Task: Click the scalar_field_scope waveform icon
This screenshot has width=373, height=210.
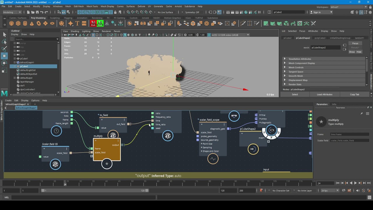Action: tap(213, 159)
